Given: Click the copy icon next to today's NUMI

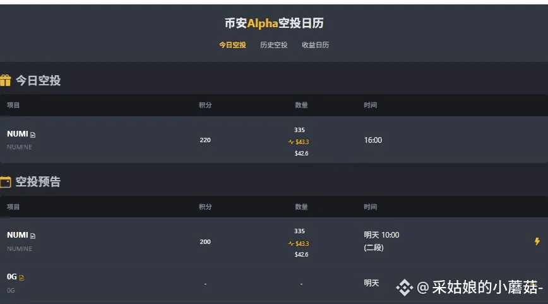Looking at the screenshot, I should [33, 135].
